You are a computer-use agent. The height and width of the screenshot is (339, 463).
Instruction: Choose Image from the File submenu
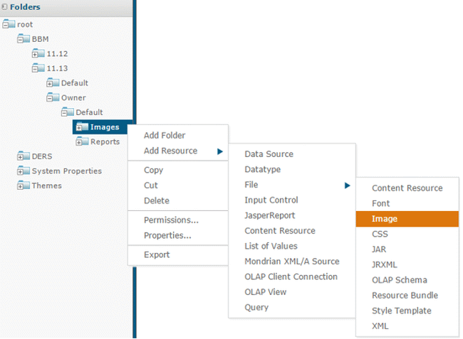385,219
